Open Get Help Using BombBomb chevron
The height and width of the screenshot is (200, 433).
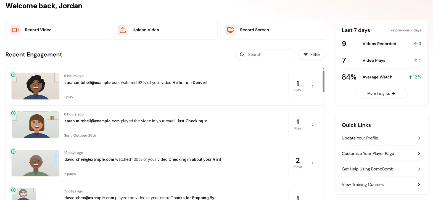click(419, 169)
